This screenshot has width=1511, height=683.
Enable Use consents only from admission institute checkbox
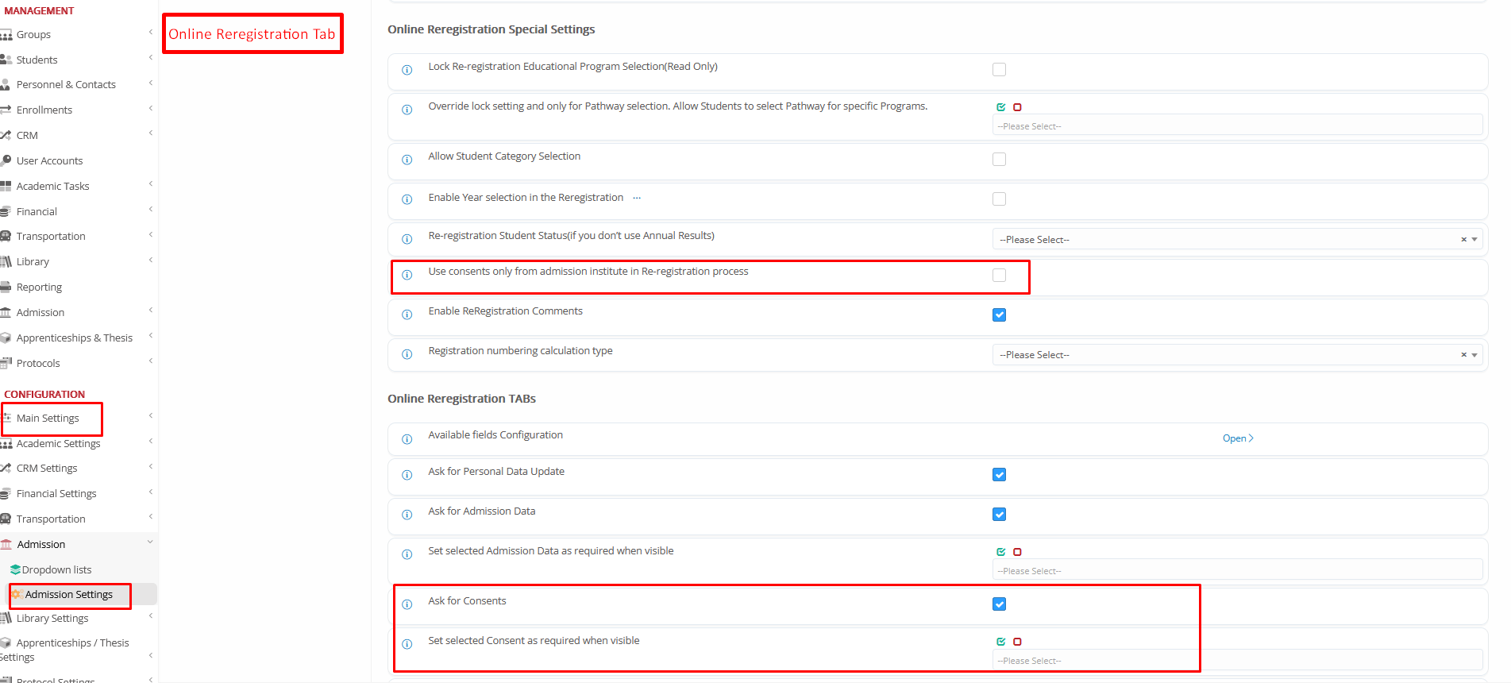[x=999, y=276]
